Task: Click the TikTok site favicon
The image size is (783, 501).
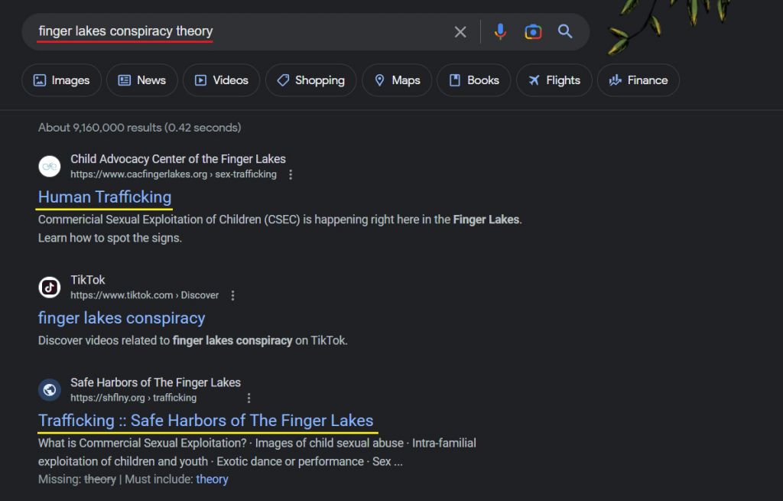Action: pos(50,287)
